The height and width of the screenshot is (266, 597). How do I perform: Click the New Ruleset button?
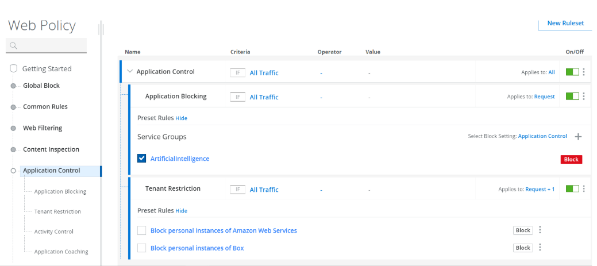tap(565, 23)
